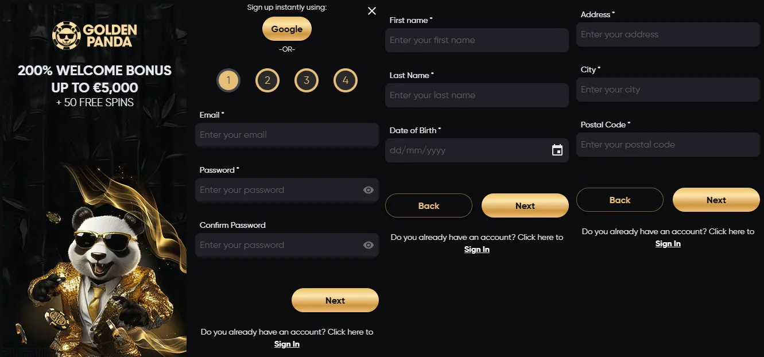Show the Confirm Password text using eye icon
This screenshot has width=764, height=357.
click(x=368, y=245)
